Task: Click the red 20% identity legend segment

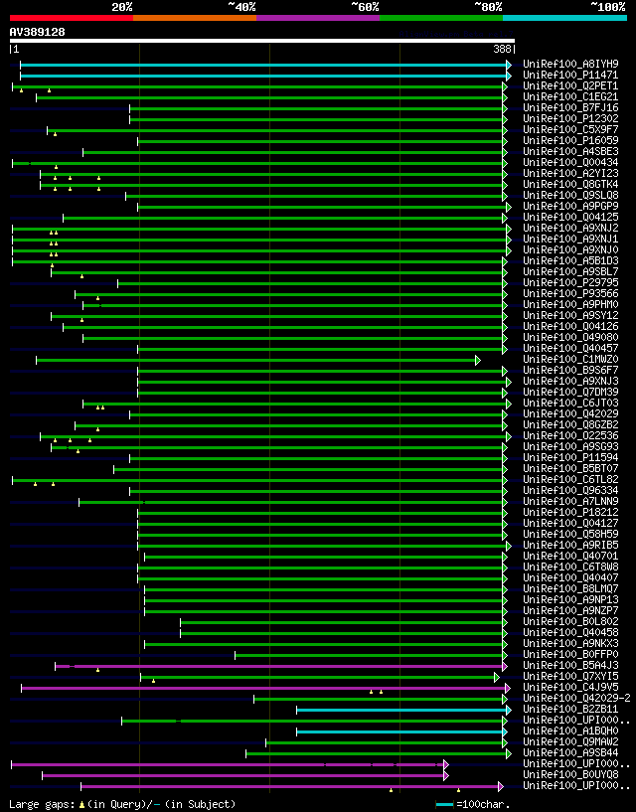Action: [x=72, y=18]
